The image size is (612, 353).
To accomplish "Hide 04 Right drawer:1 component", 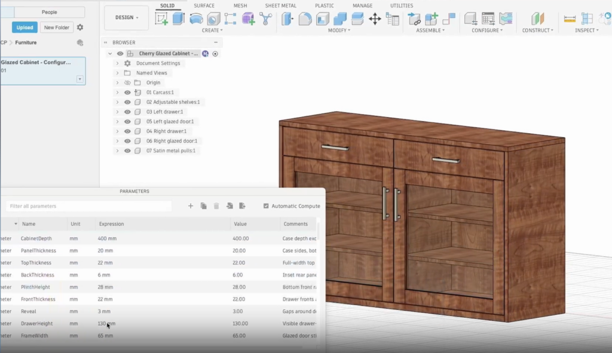I will [x=127, y=131].
